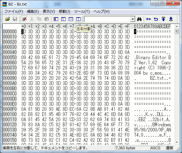Open the ツール(T) menu
Image resolution: width=182 pixels, height=153 pixels.
tap(82, 11)
